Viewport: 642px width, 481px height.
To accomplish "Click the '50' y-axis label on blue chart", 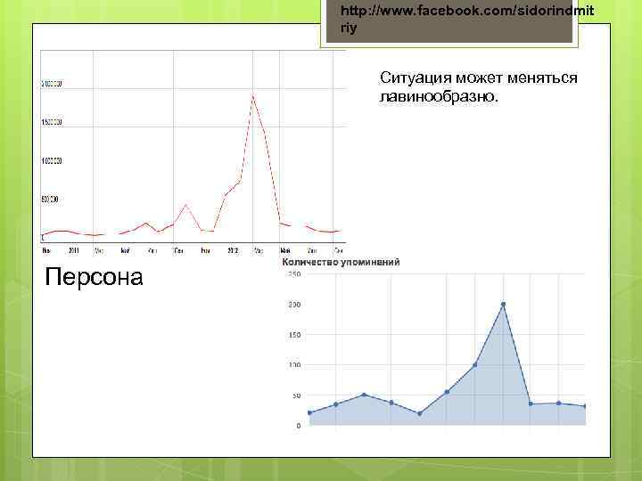I will [296, 395].
